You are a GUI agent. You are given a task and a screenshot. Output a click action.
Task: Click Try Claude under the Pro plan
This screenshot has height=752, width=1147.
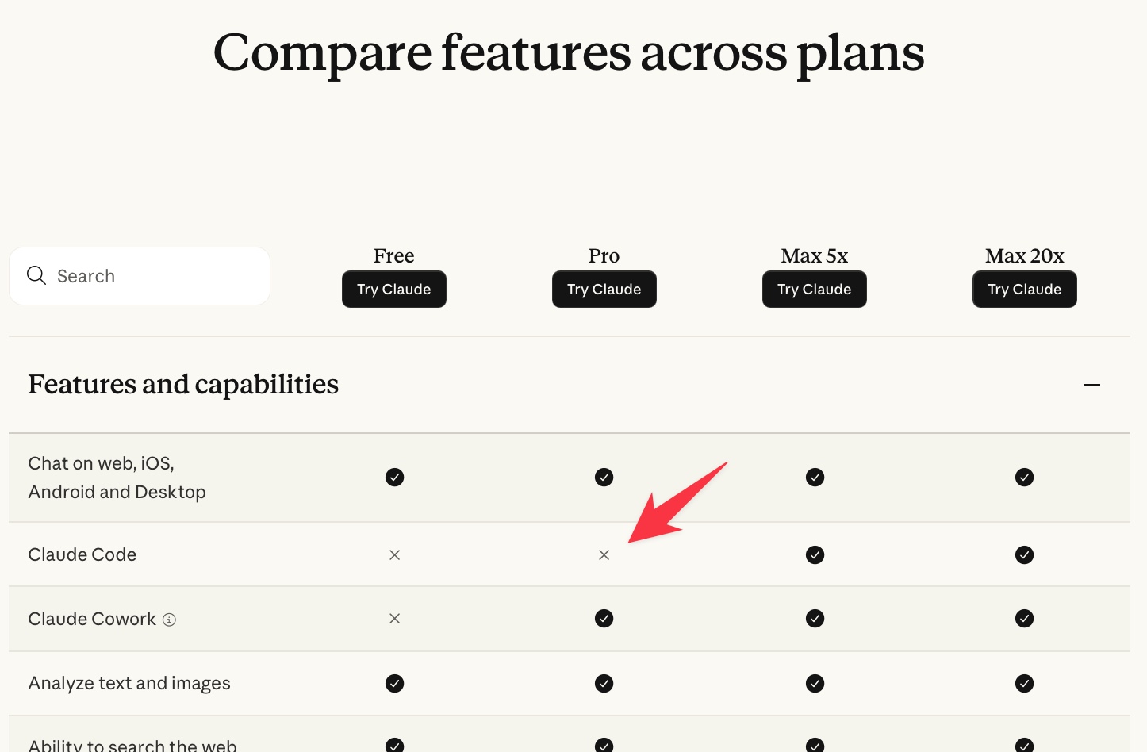click(x=604, y=289)
